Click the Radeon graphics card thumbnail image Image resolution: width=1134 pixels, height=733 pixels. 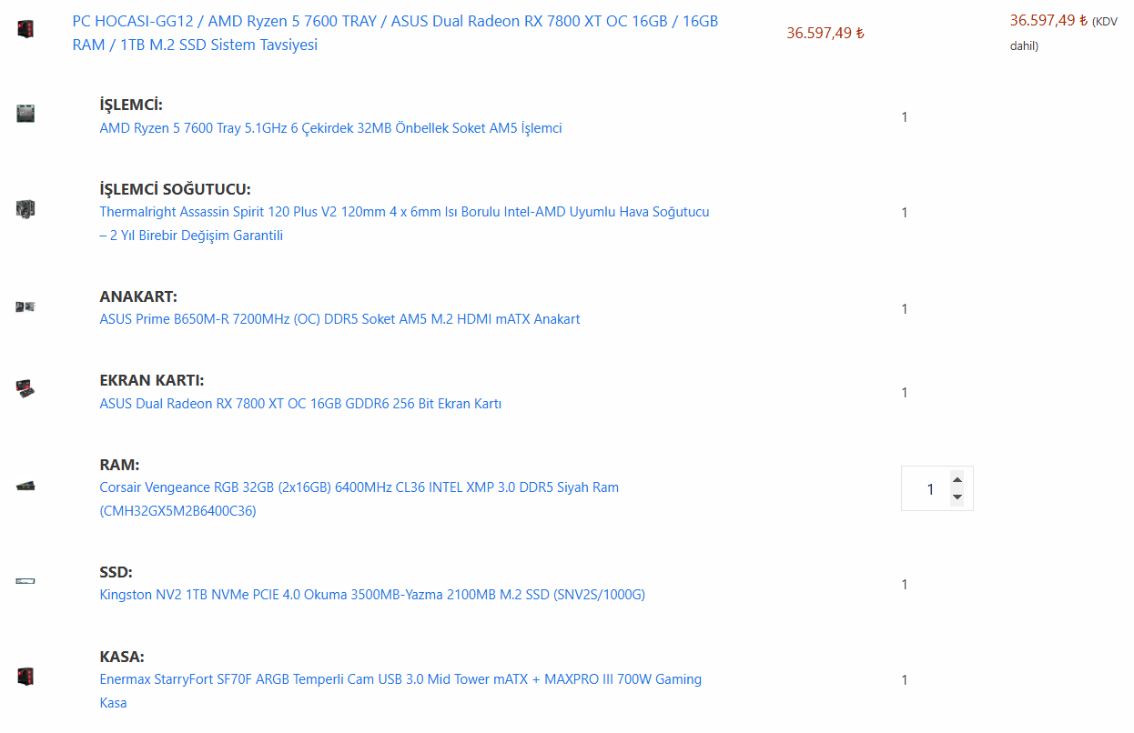click(25, 389)
